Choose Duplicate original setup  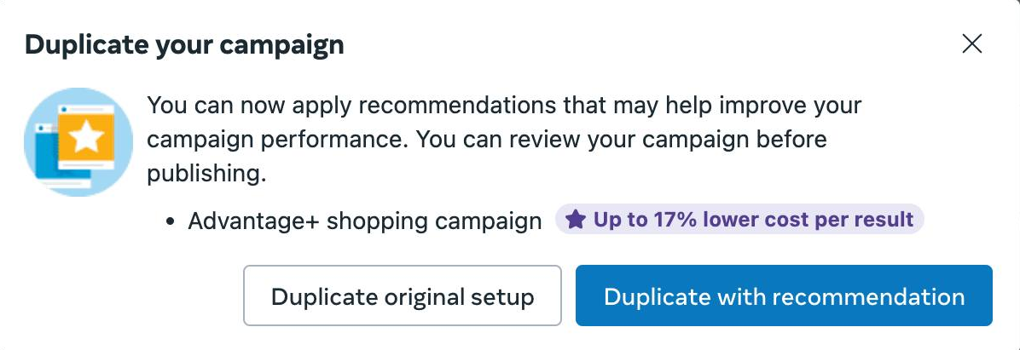pos(402,295)
